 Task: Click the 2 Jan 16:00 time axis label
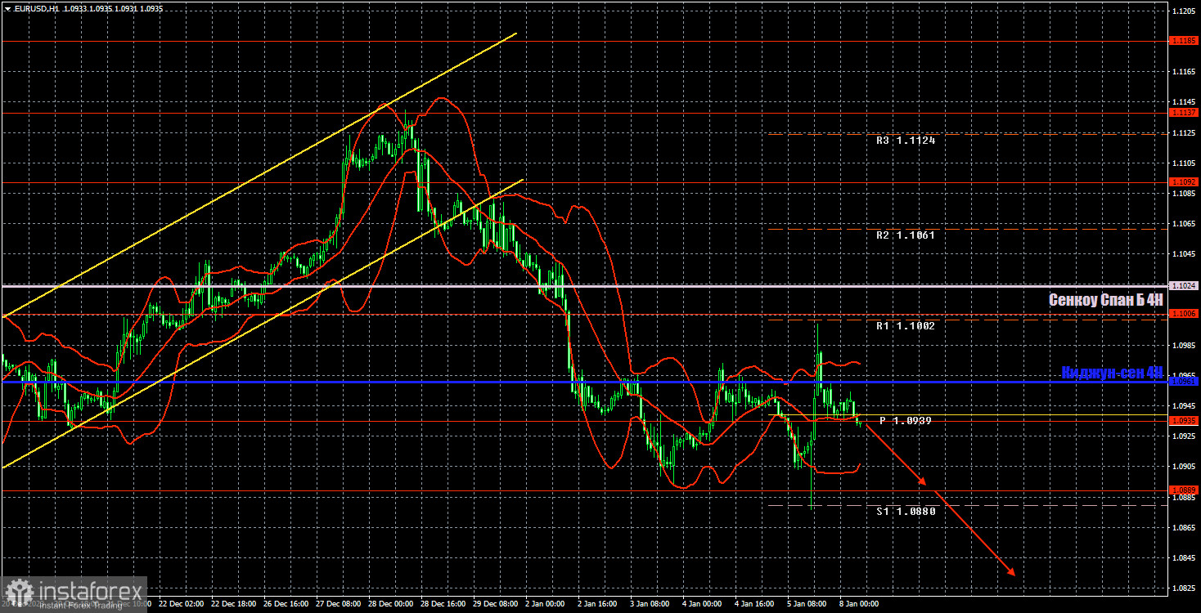[598, 604]
